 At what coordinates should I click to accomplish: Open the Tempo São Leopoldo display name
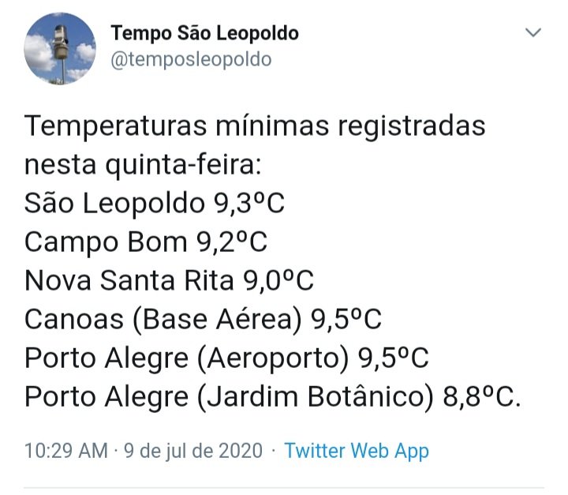[x=204, y=33]
